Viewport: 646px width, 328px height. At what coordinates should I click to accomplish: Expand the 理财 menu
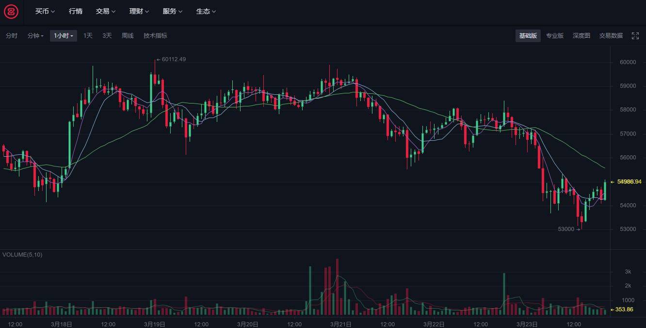click(x=139, y=11)
